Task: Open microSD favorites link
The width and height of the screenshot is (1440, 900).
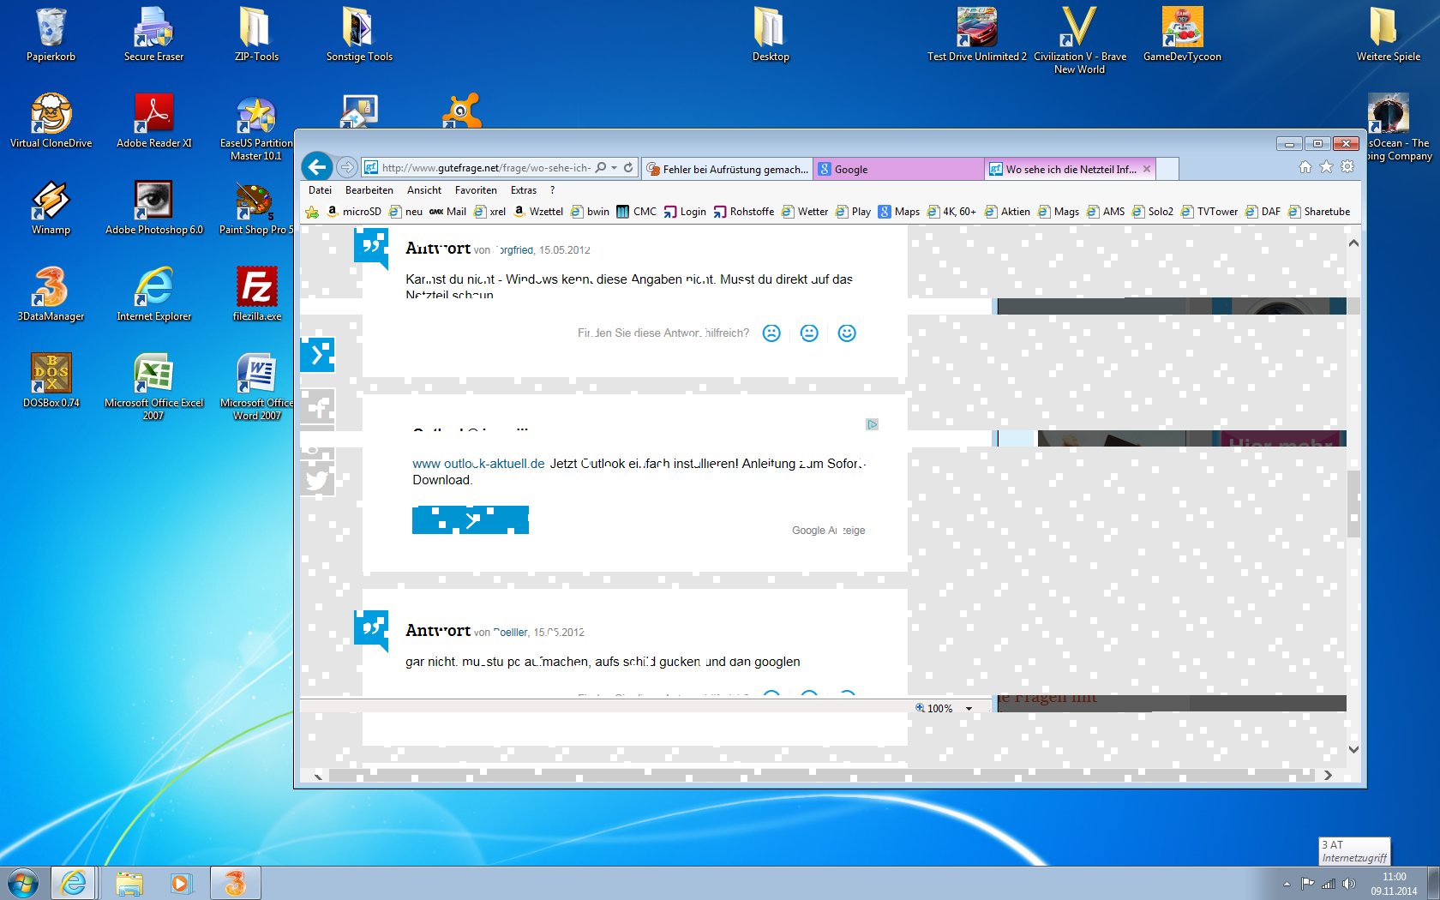Action: 354,212
